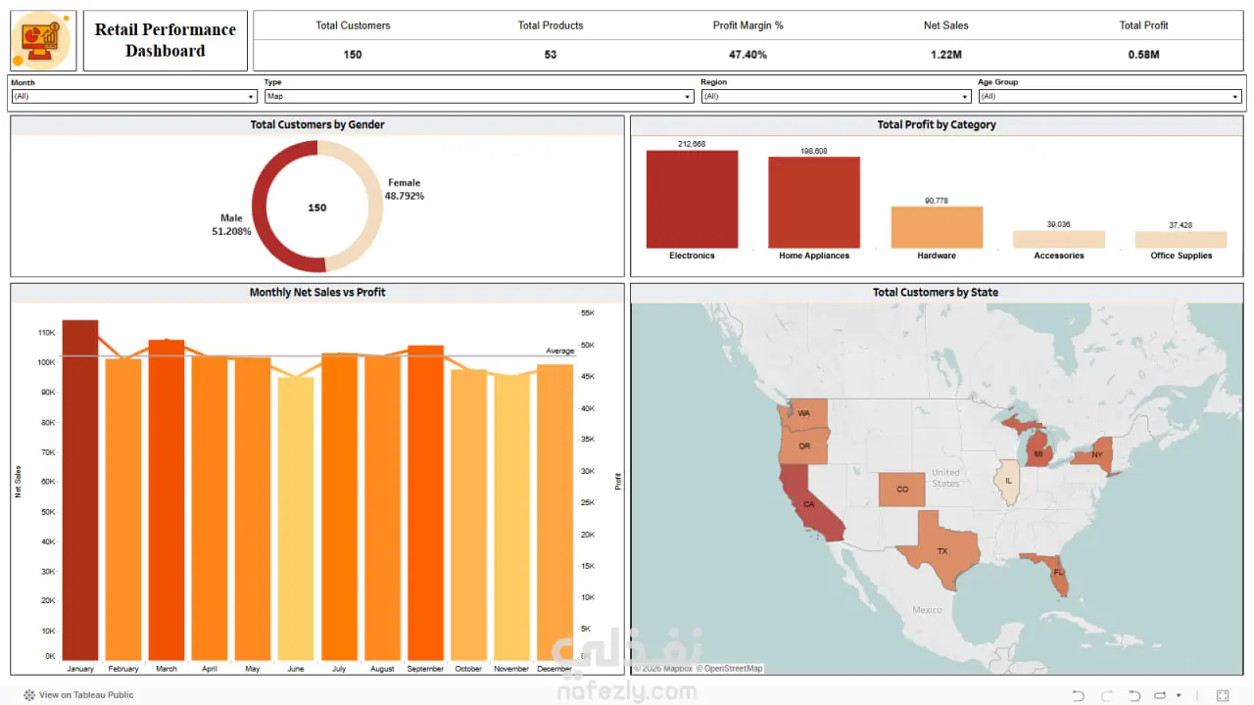Click the OpenStreetMap attribution link
The width and height of the screenshot is (1254, 705).
pos(729,669)
